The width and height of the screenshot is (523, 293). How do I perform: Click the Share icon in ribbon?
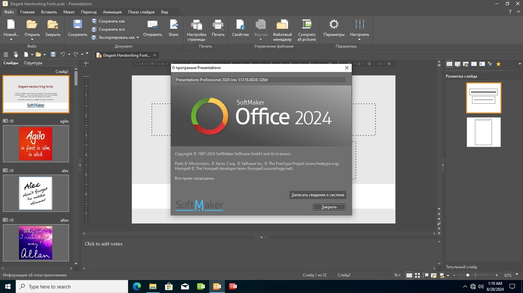pos(173,24)
